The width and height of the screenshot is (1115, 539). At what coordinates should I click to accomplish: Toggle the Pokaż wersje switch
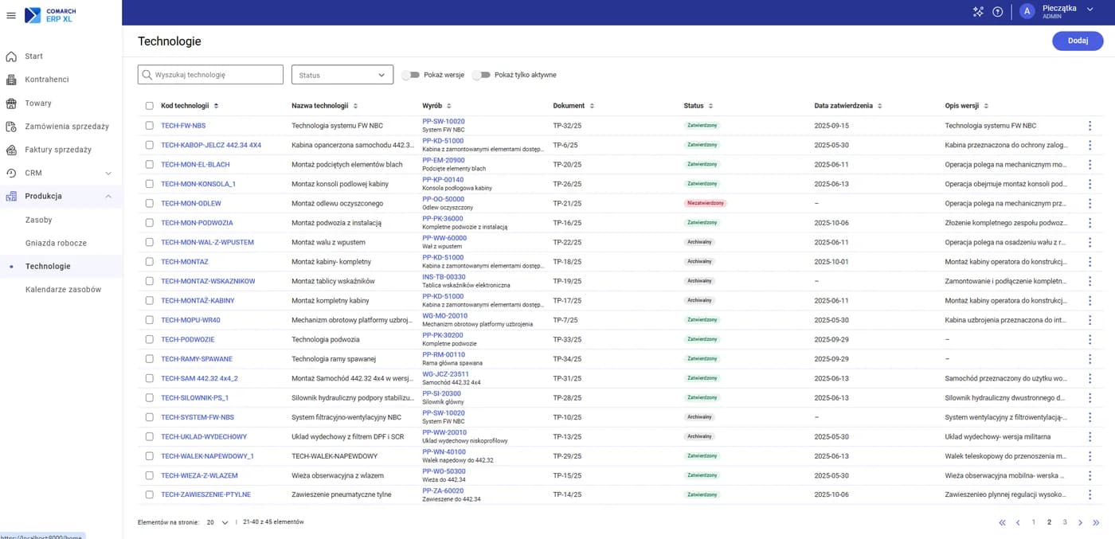tap(409, 75)
